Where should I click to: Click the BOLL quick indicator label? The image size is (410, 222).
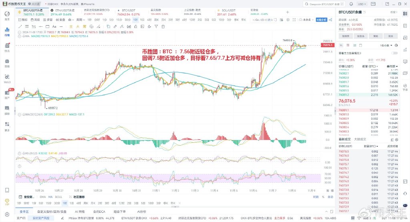click(x=58, y=197)
